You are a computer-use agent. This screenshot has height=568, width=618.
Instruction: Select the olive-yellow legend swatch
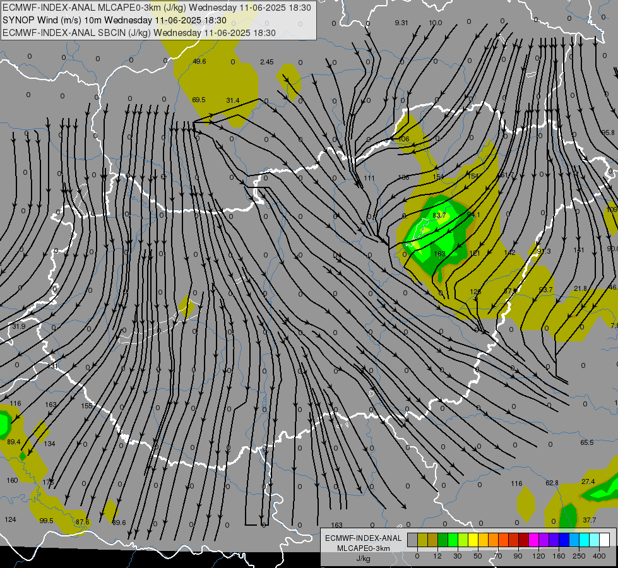[x=422, y=540]
